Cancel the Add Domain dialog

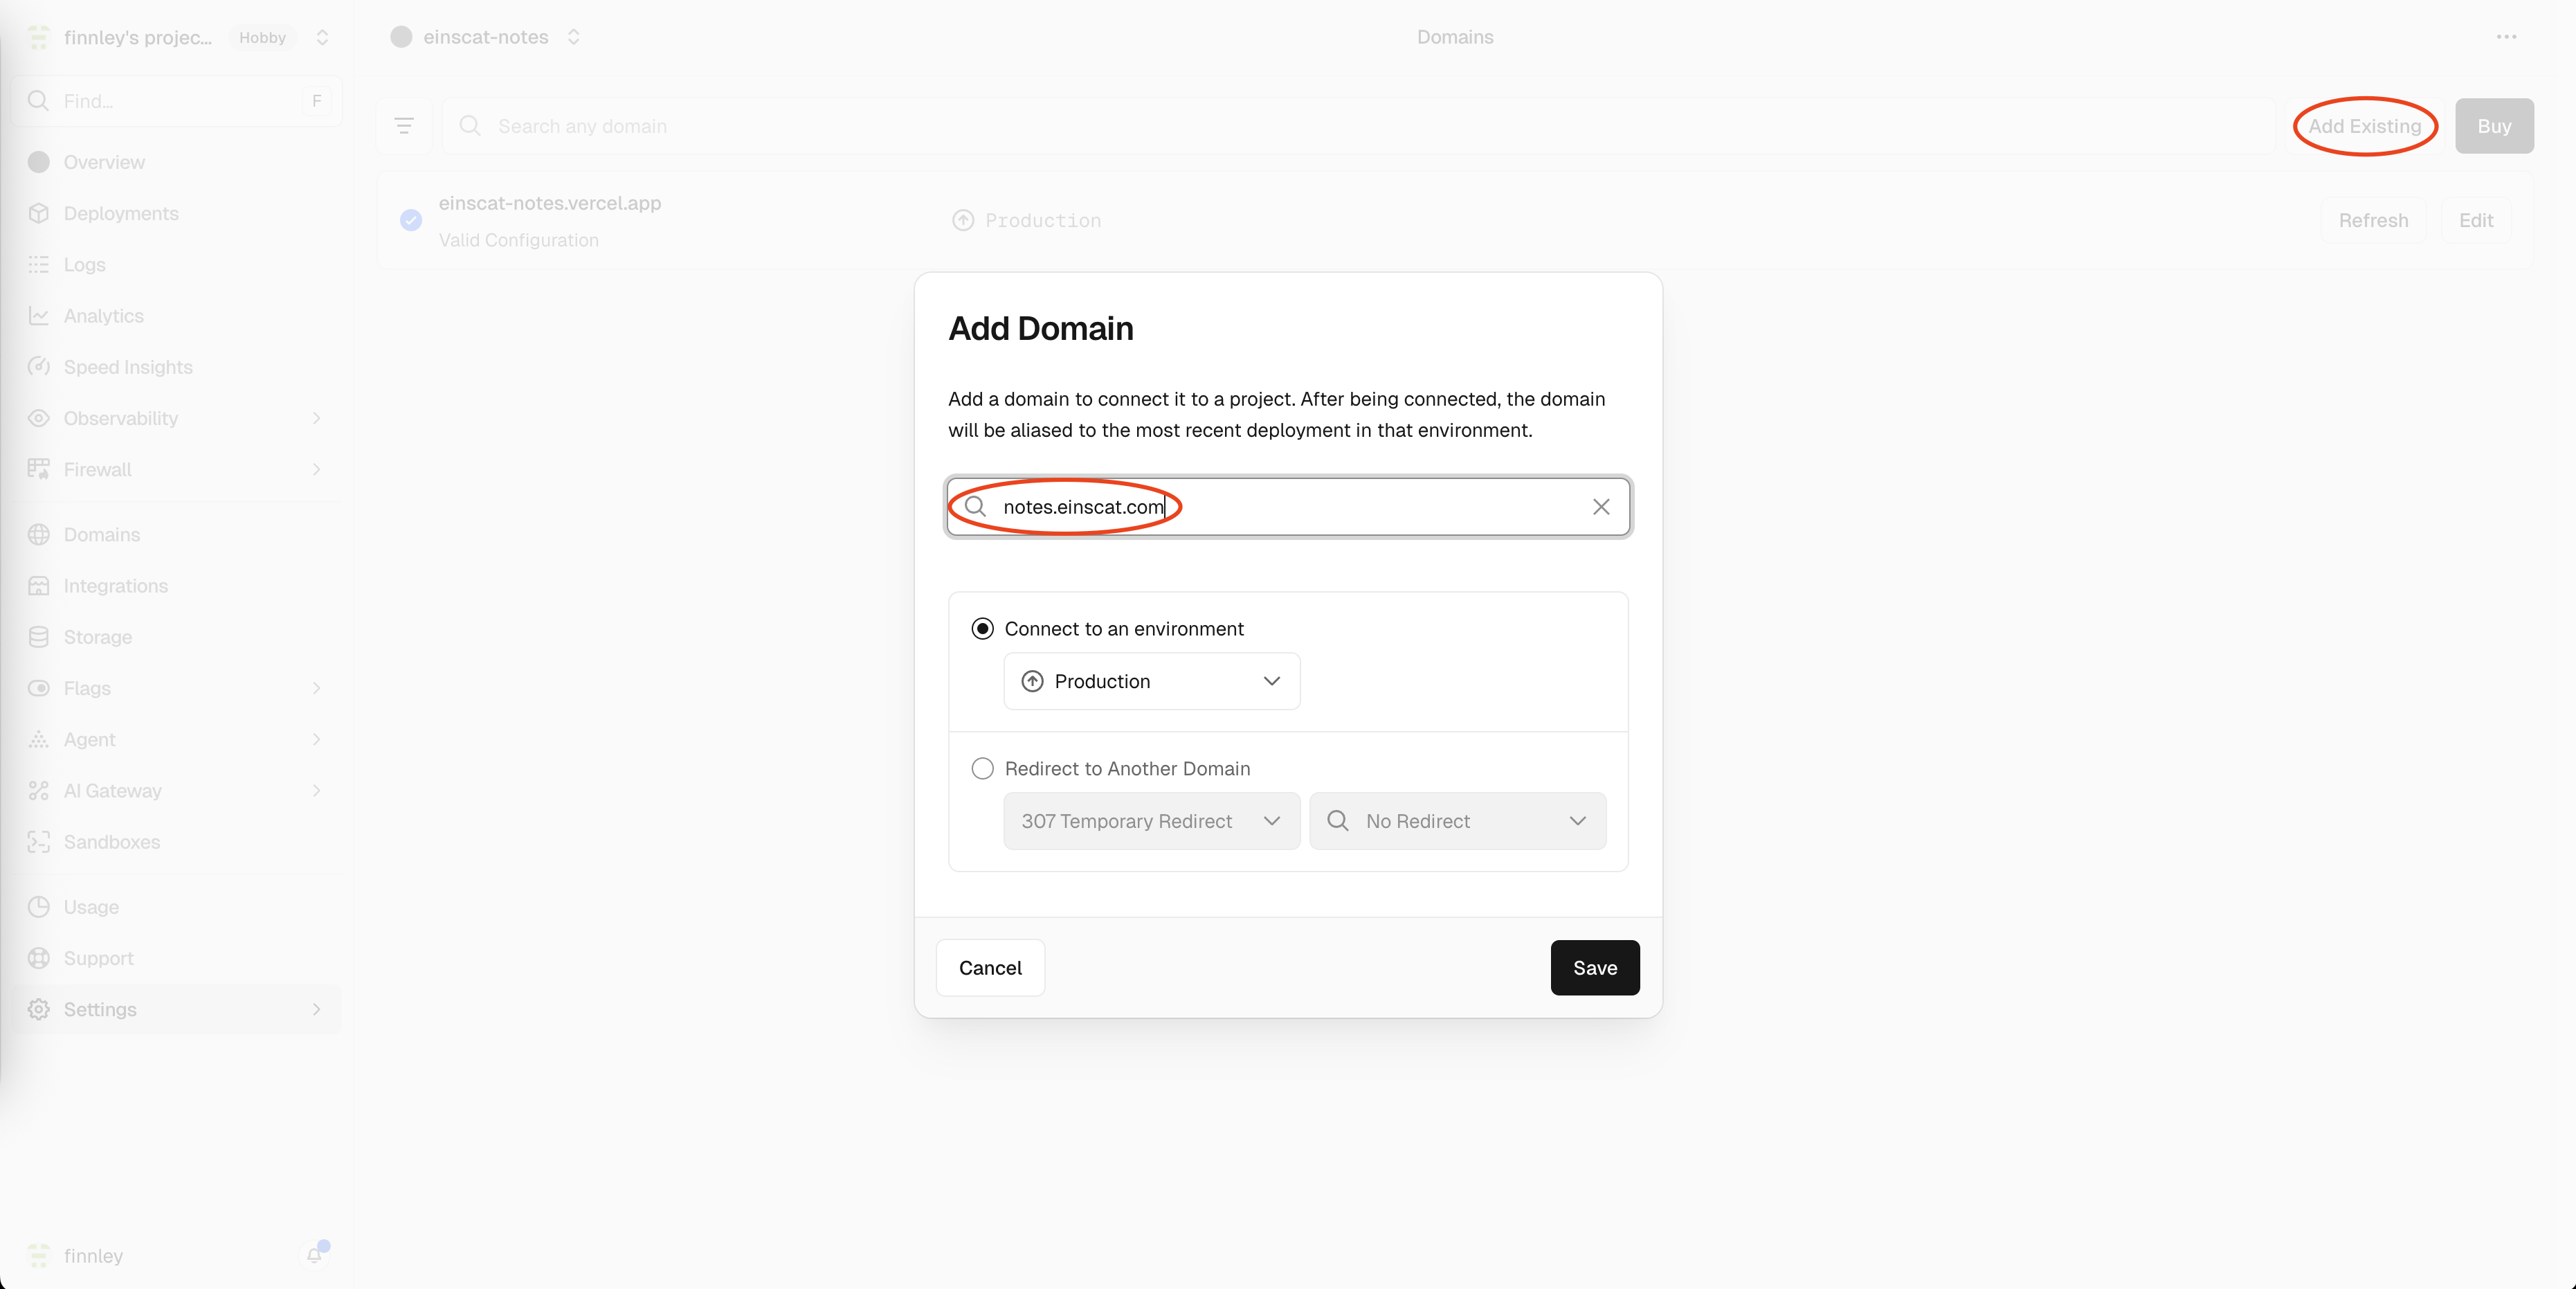(990, 967)
